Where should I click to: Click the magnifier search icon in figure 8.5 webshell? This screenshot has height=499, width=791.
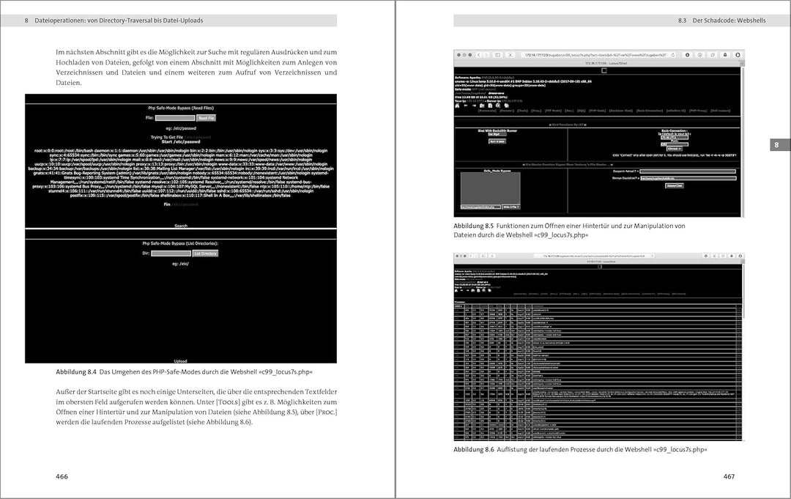[x=498, y=106]
